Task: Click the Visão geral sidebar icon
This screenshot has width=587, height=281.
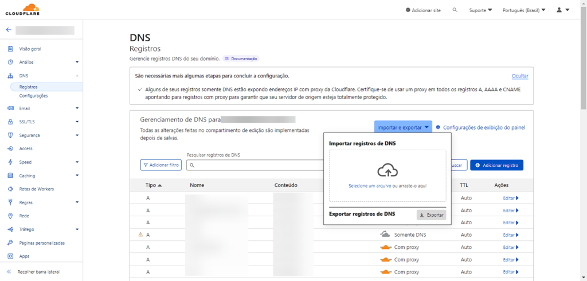Action: [10, 49]
